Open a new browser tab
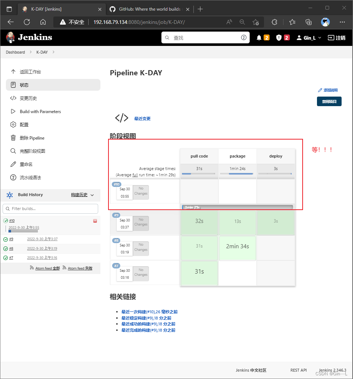 coord(200,9)
